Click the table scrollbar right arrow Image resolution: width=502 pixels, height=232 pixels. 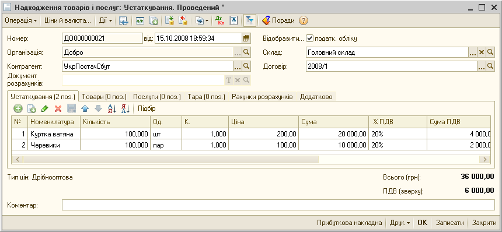[484, 159]
